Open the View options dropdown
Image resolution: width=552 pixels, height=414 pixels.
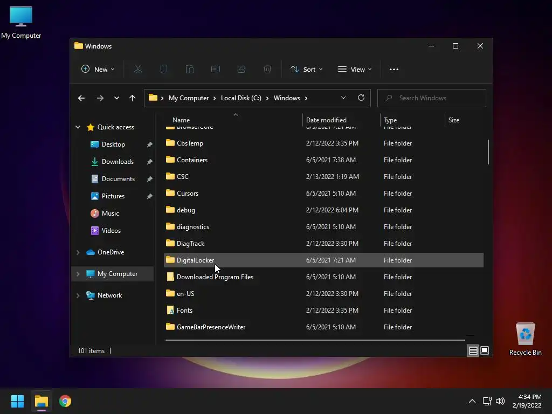pyautogui.click(x=355, y=70)
